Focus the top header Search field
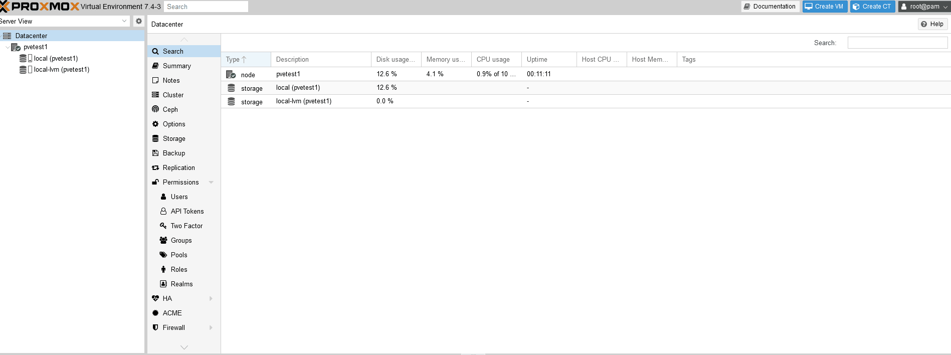This screenshot has width=951, height=355. tap(206, 7)
